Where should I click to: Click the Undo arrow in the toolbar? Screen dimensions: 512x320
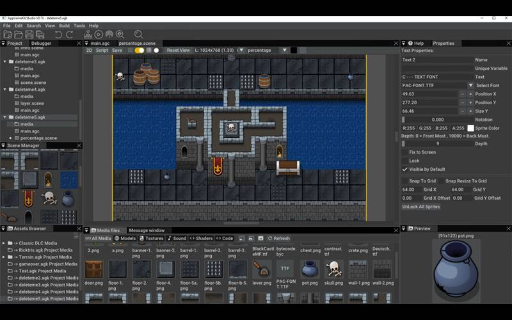point(59,34)
